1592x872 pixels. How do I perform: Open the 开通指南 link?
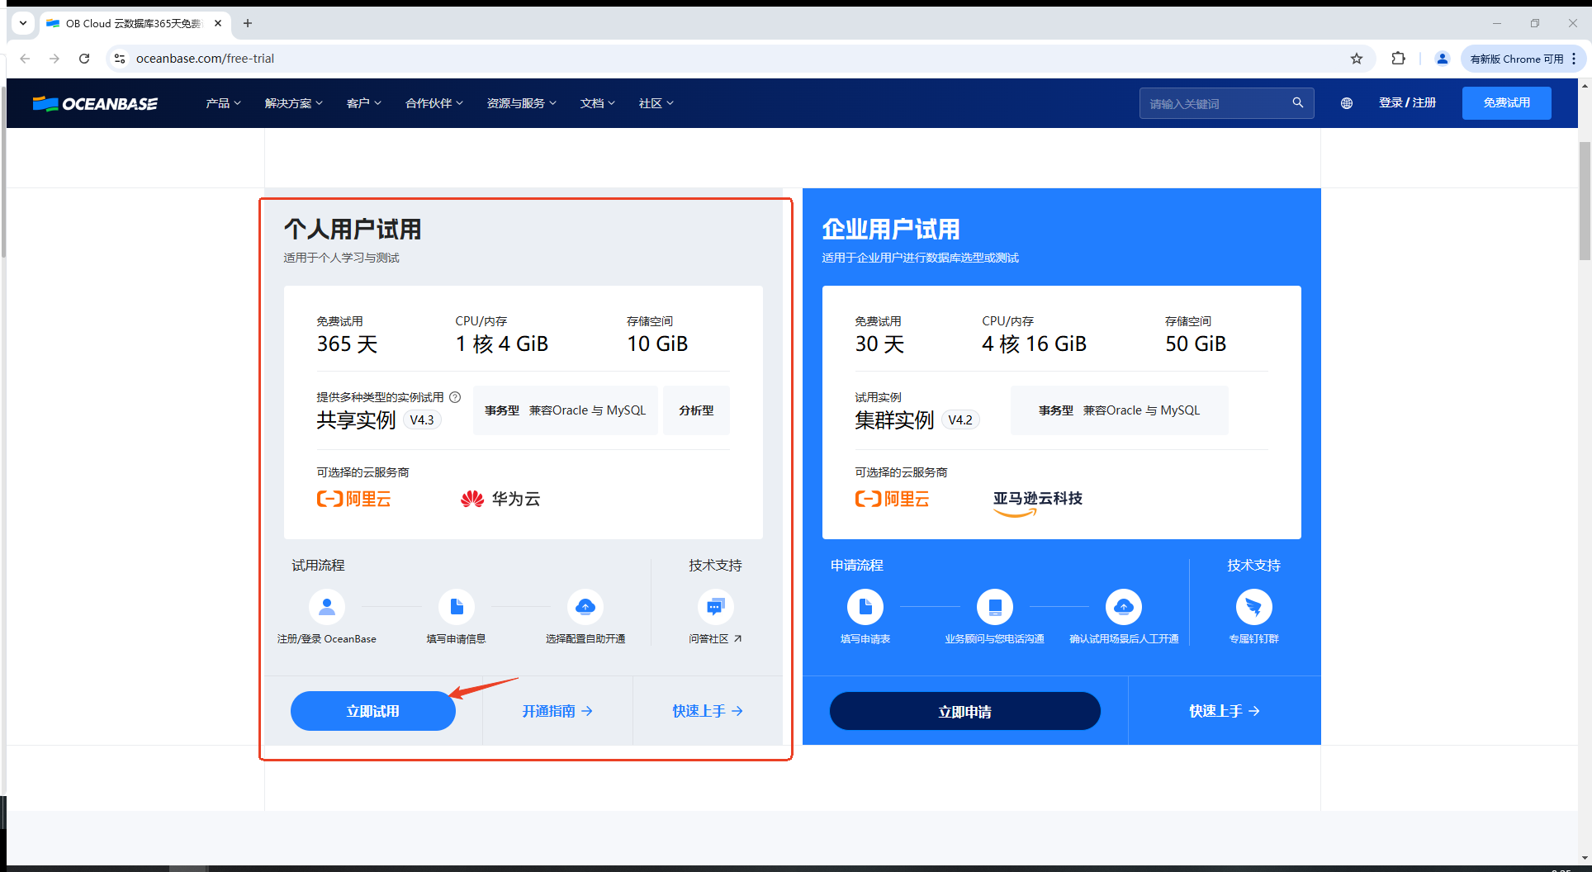coord(557,711)
